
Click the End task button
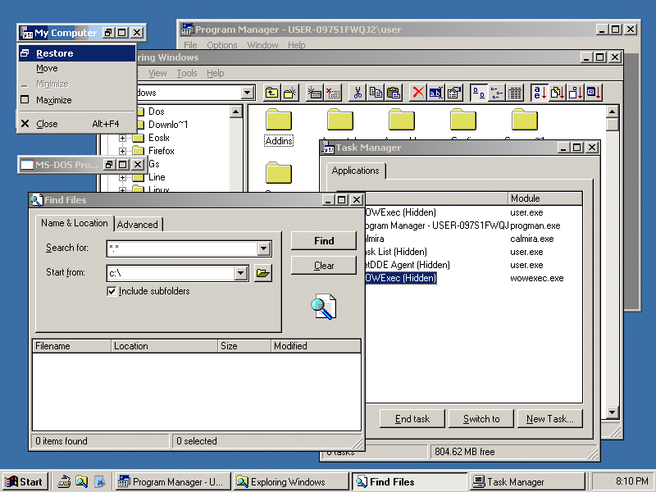tap(412, 419)
